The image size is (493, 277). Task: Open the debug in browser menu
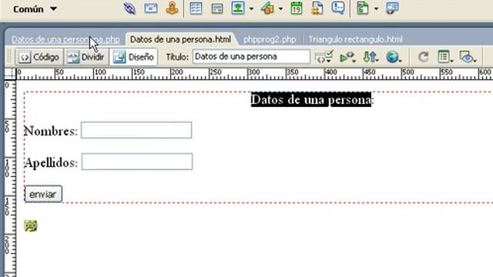coord(347,57)
